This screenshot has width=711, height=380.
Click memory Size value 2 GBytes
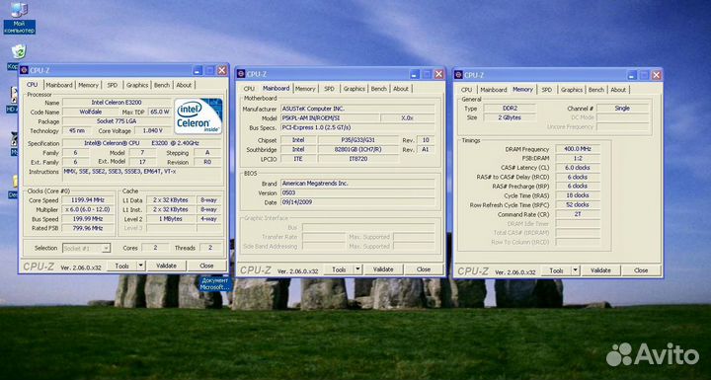tap(510, 117)
